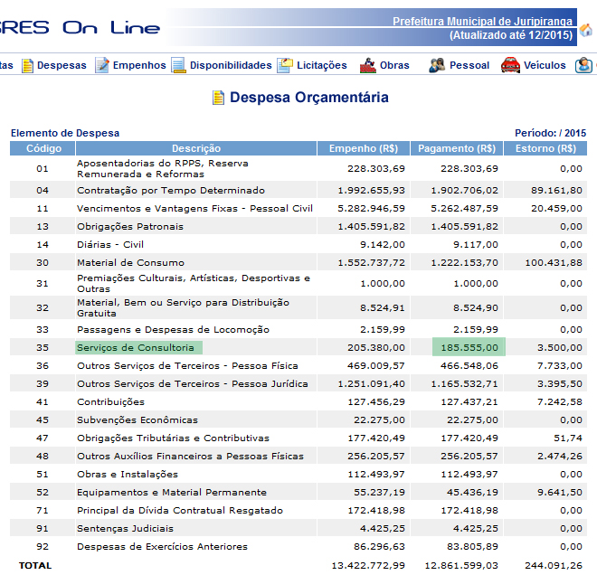Click the Descrição column header
The image size is (597, 575).
[x=196, y=148]
